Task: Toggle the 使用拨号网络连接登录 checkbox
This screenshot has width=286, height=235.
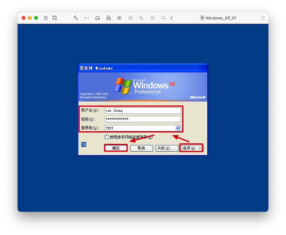Action: click(x=107, y=137)
